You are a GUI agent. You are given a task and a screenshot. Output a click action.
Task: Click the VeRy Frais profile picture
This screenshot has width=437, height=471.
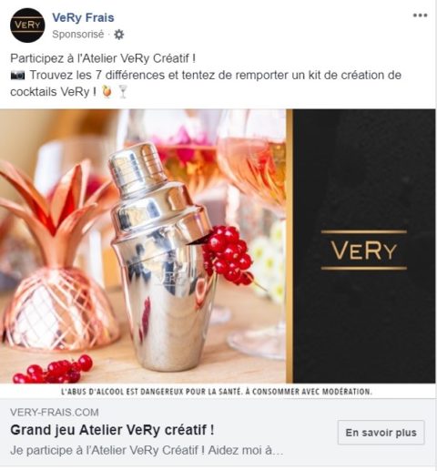(x=27, y=26)
